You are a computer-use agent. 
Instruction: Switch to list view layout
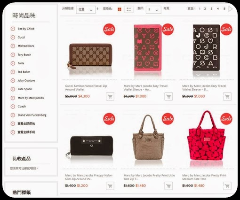coord(129,9)
